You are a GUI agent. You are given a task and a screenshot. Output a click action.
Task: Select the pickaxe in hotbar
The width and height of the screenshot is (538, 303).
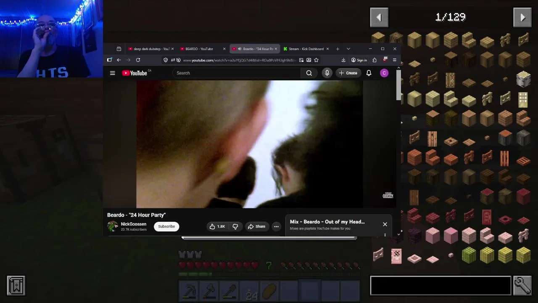point(189,291)
